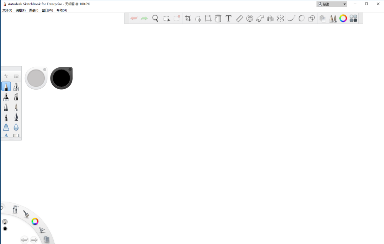The image size is (384, 244).
Task: Select the Pencil brush
Action: (x=6, y=86)
